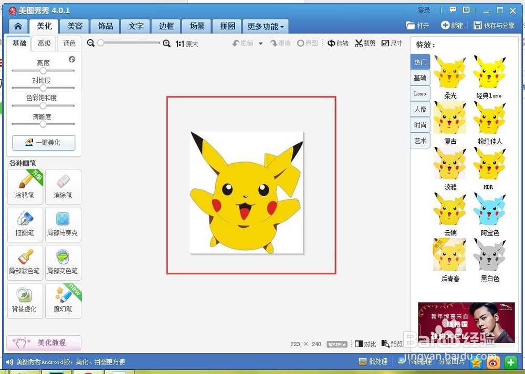525x374 pixels.
Task: Expand the 撤销 undo history dropdown arrow
Action: pyautogui.click(x=260, y=44)
